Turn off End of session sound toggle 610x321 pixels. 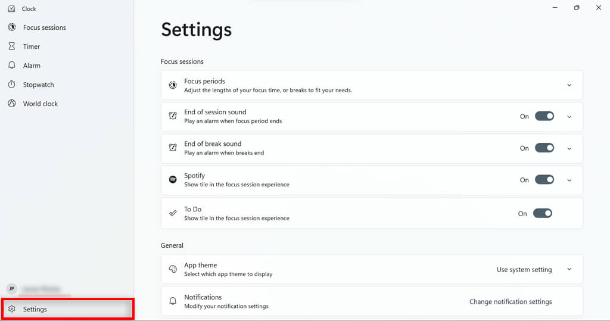[x=544, y=116]
